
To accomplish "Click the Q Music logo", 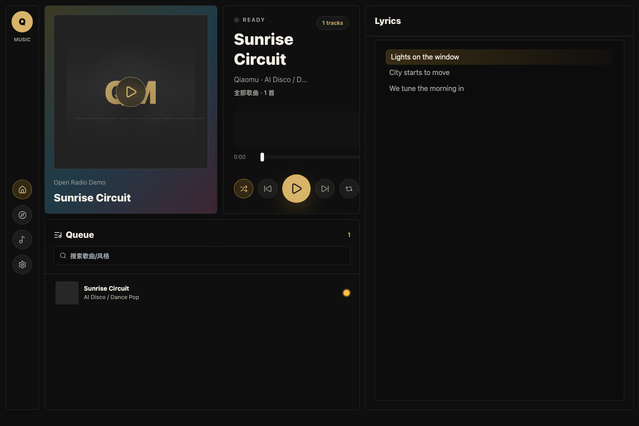I will click(x=22, y=22).
